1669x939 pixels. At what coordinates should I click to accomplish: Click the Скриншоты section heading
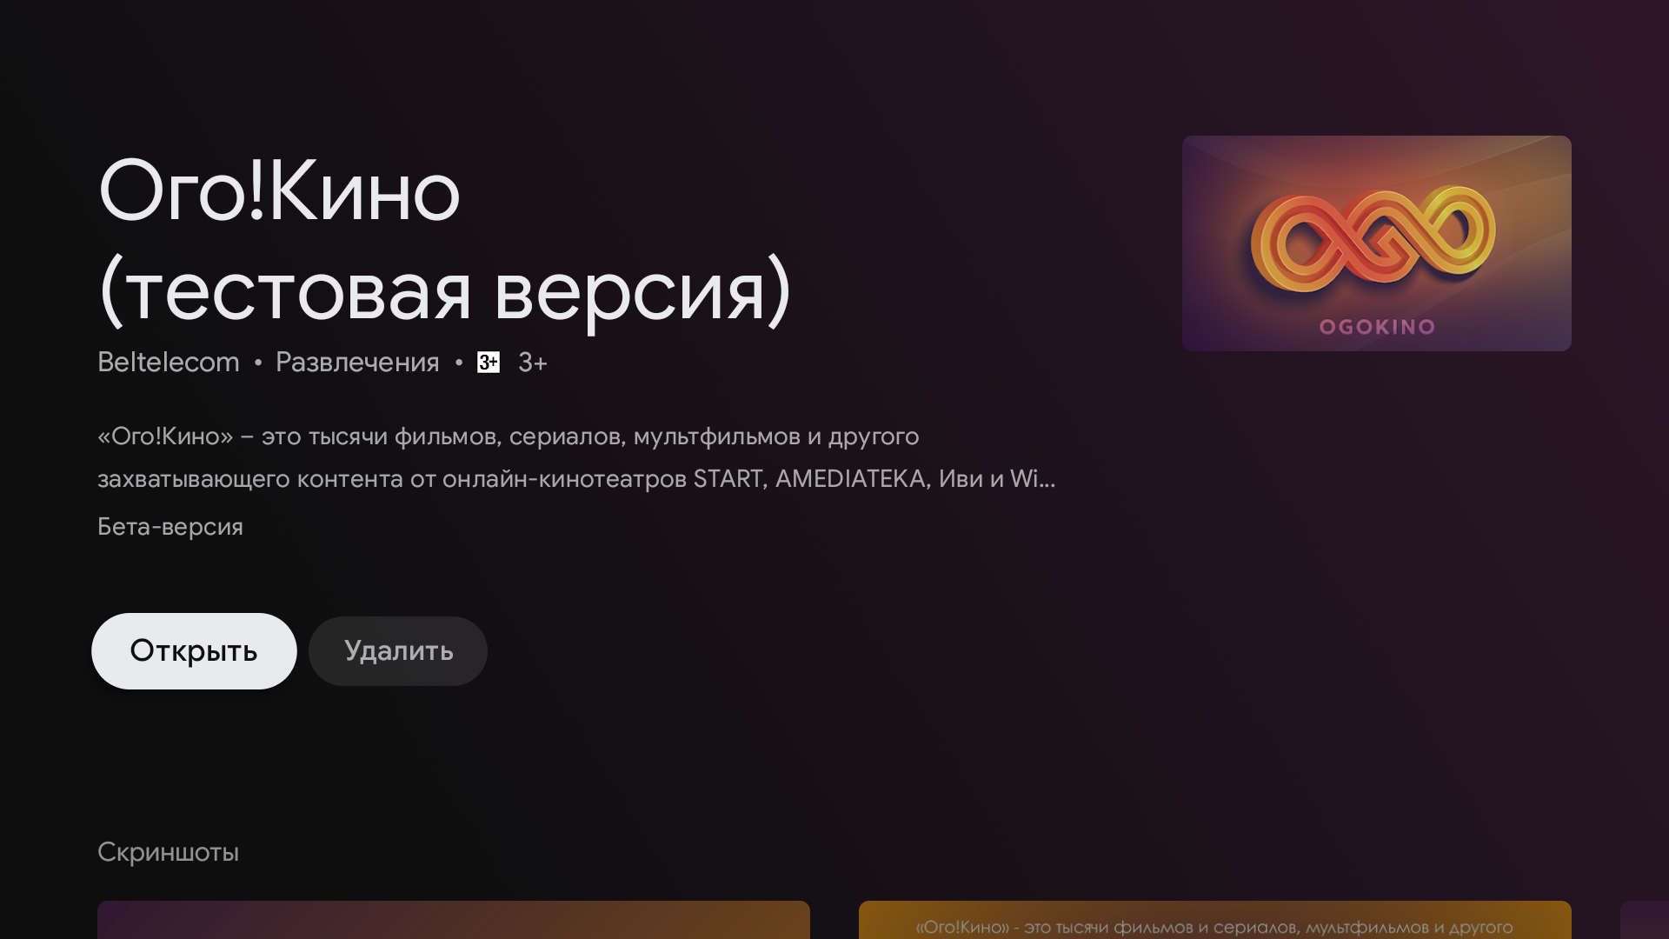pyautogui.click(x=168, y=852)
